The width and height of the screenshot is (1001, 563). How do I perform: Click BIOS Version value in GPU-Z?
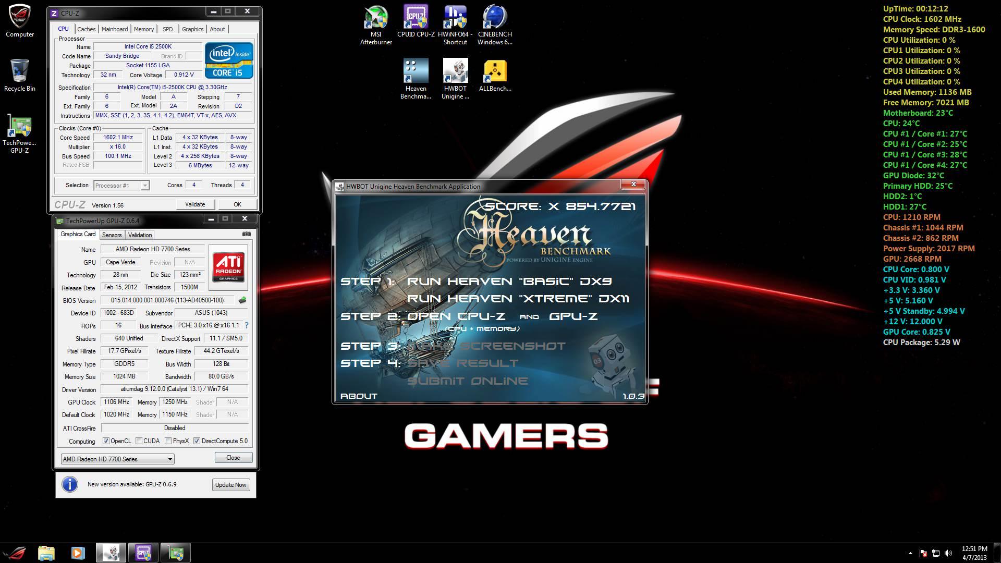coord(167,300)
